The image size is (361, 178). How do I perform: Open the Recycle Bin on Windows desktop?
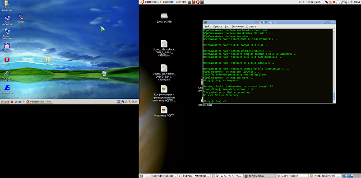point(104,75)
